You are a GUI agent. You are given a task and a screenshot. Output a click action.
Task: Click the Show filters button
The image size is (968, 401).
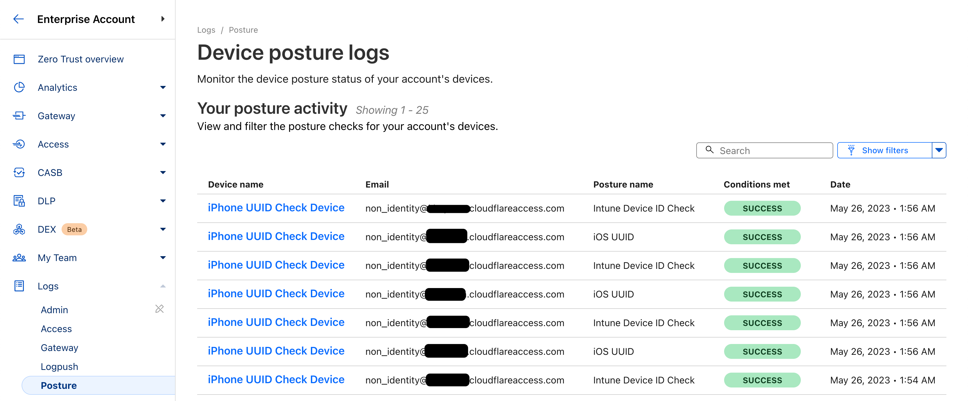pyautogui.click(x=884, y=150)
